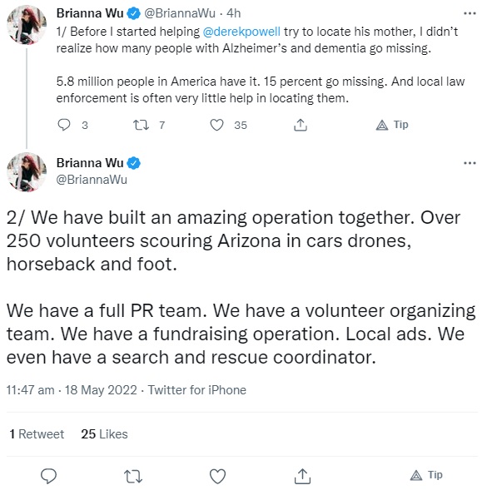Open the @derekpowell mention link
This screenshot has height=490, width=487.
[241, 32]
